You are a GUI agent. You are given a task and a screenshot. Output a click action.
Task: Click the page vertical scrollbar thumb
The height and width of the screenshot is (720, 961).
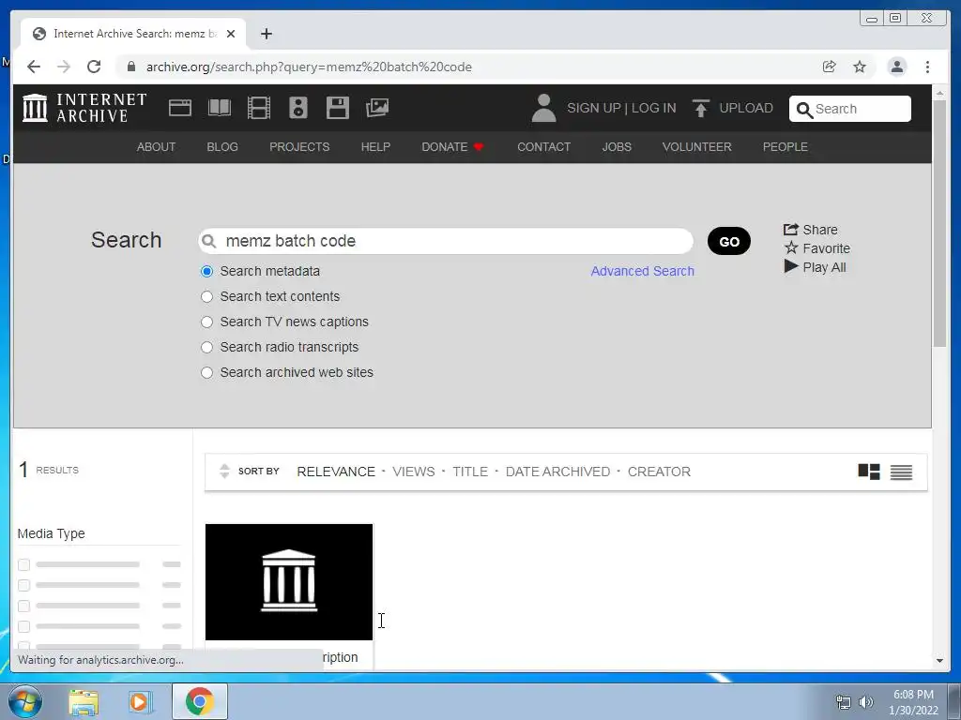click(x=939, y=223)
